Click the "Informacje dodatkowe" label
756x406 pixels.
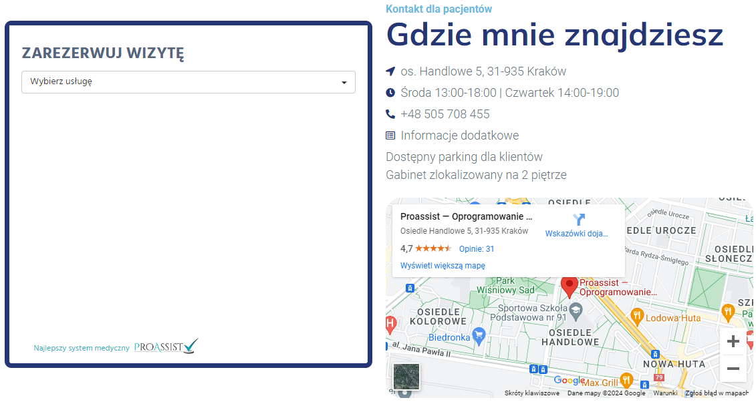[x=459, y=136]
